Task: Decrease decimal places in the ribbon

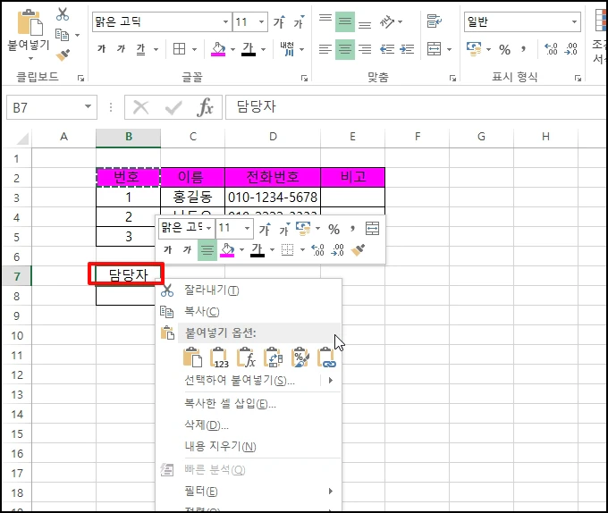Action: (x=570, y=49)
